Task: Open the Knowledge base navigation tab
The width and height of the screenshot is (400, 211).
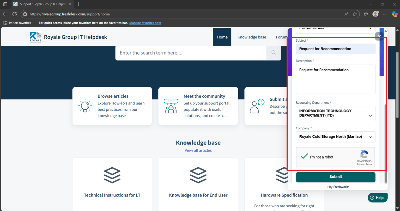Action: [x=252, y=37]
